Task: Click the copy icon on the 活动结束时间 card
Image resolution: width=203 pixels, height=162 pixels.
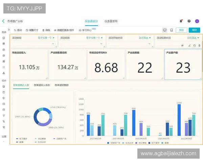Action: (195, 46)
